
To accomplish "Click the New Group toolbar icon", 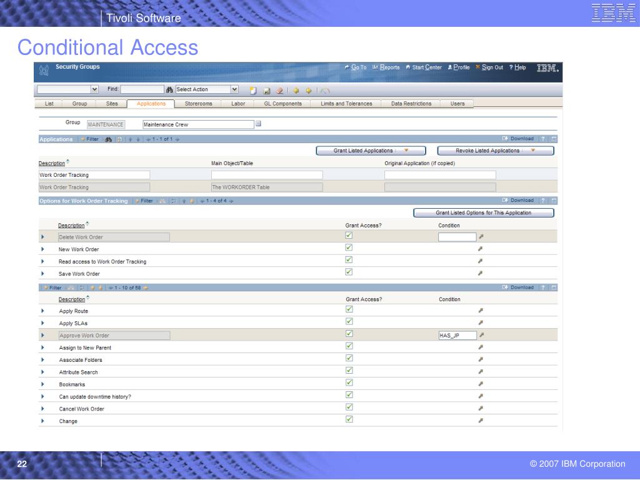I will pyautogui.click(x=253, y=91).
